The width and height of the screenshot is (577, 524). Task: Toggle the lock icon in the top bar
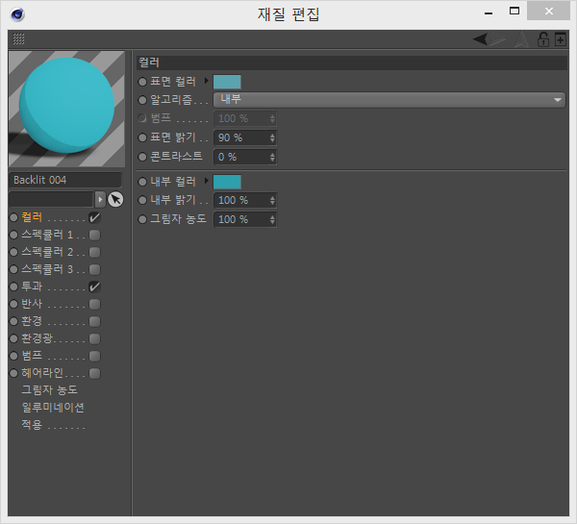click(543, 39)
